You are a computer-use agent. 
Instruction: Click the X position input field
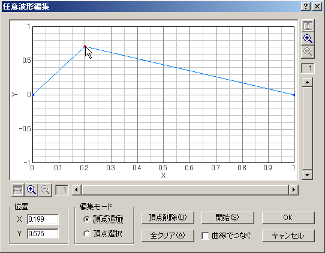43,219
